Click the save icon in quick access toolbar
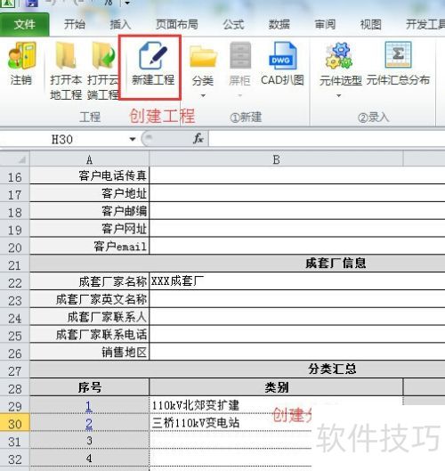This screenshot has width=445, height=471. pos(31,3)
